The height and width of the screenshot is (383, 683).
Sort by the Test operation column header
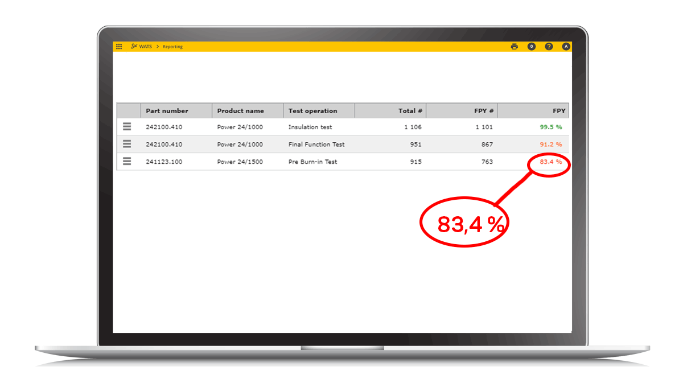[x=312, y=111]
